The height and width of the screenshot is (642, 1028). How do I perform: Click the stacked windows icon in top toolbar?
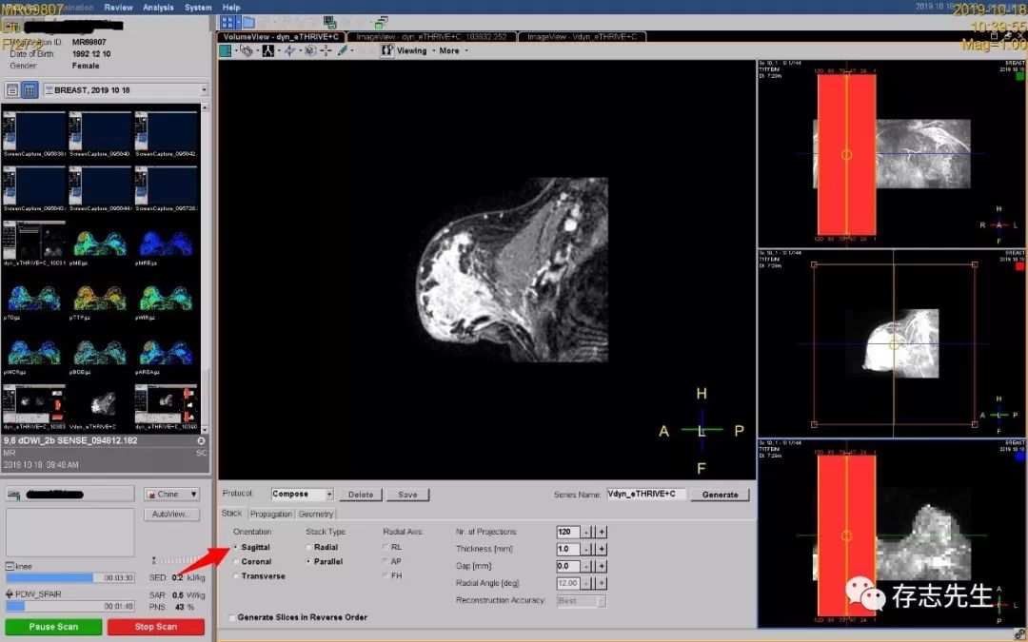click(381, 22)
